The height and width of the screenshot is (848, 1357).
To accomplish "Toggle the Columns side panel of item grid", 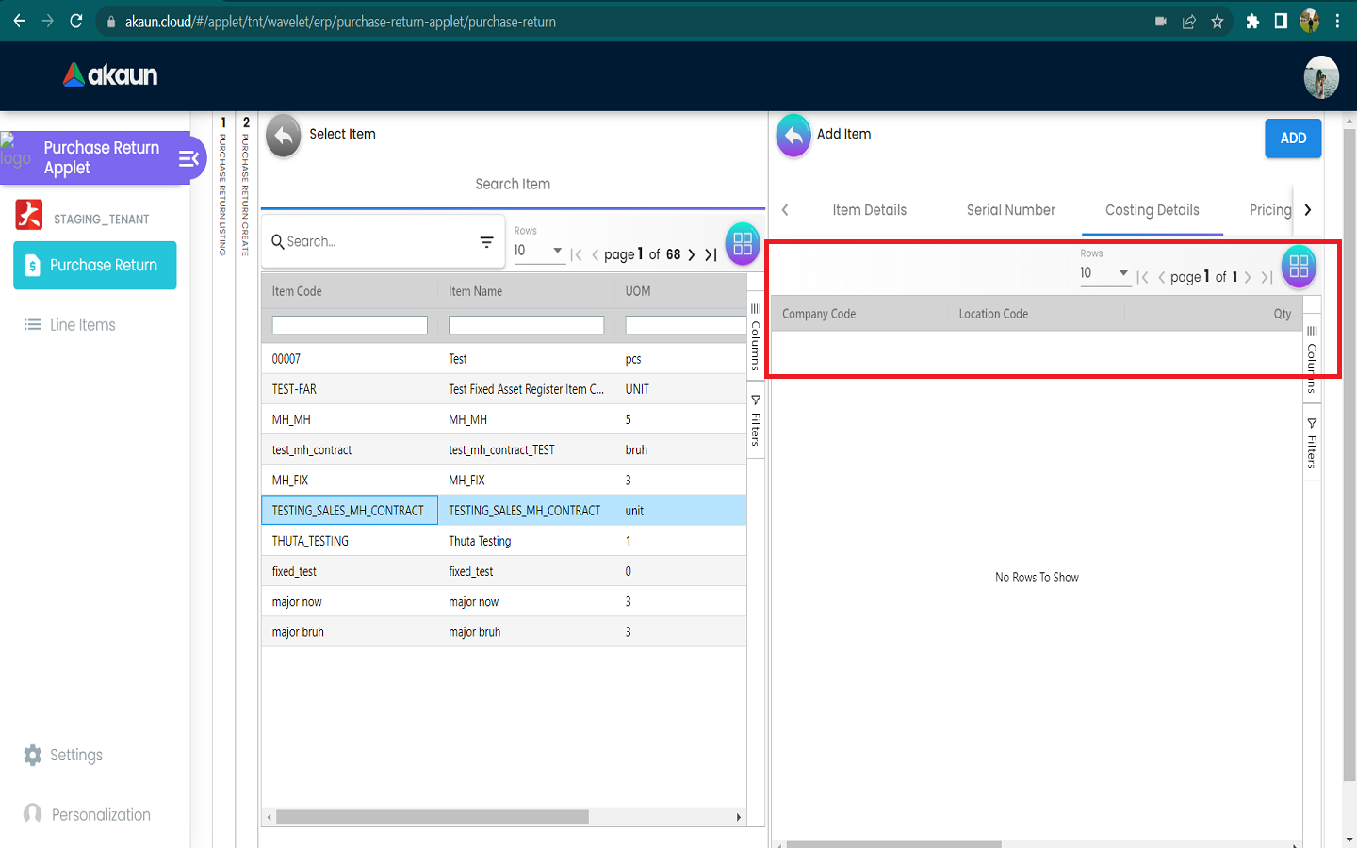I will [x=756, y=337].
